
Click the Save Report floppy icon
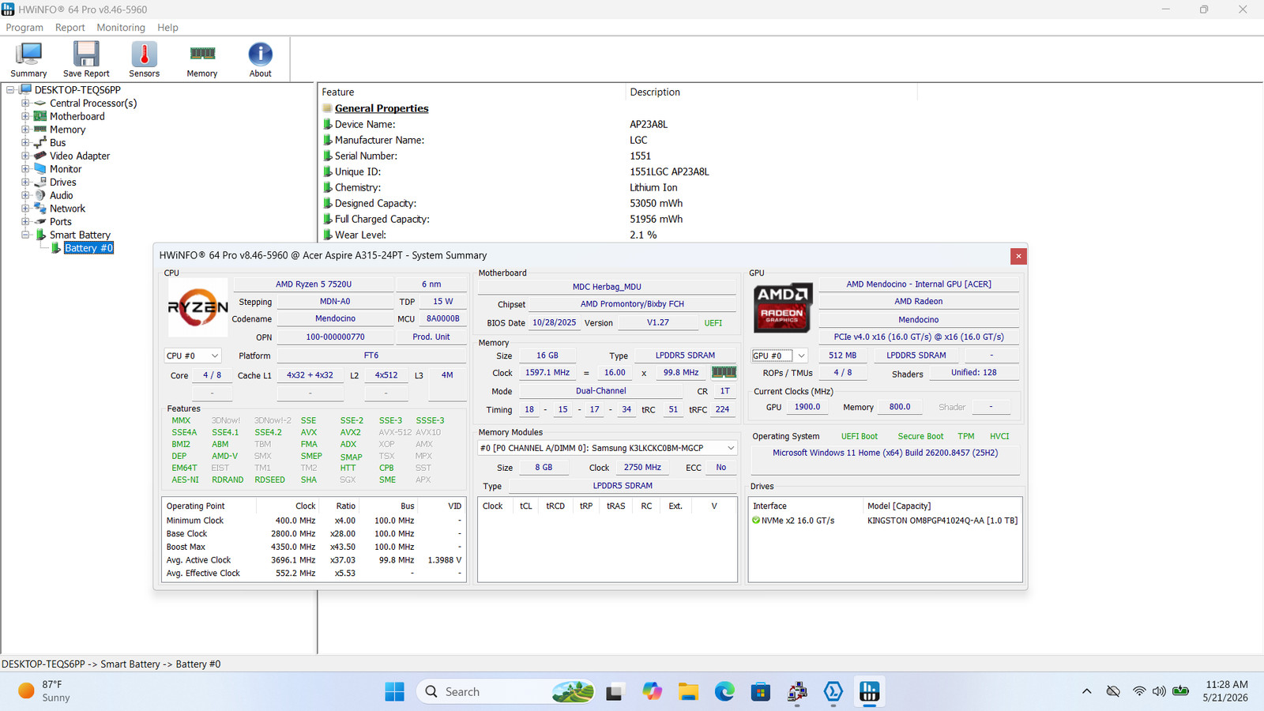[x=86, y=60]
